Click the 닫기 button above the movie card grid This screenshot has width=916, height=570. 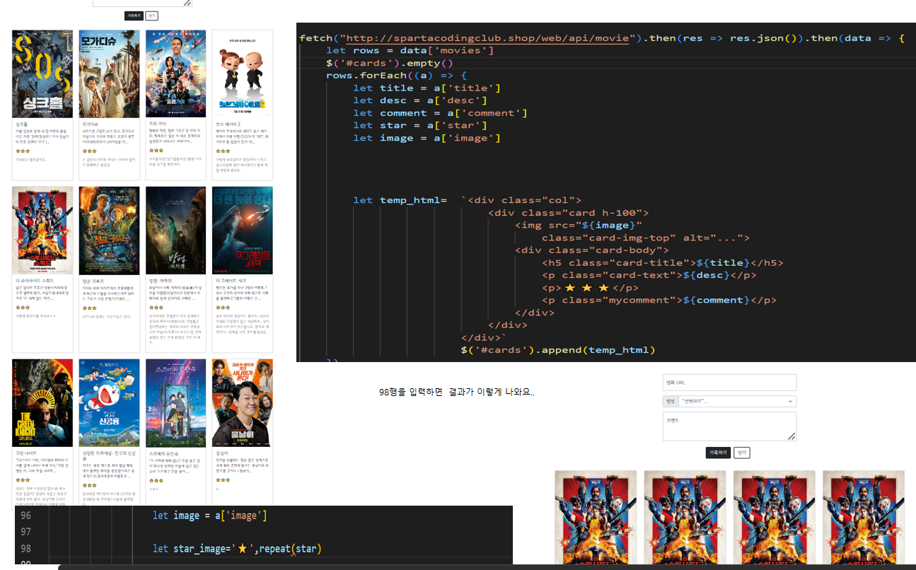[x=153, y=15]
